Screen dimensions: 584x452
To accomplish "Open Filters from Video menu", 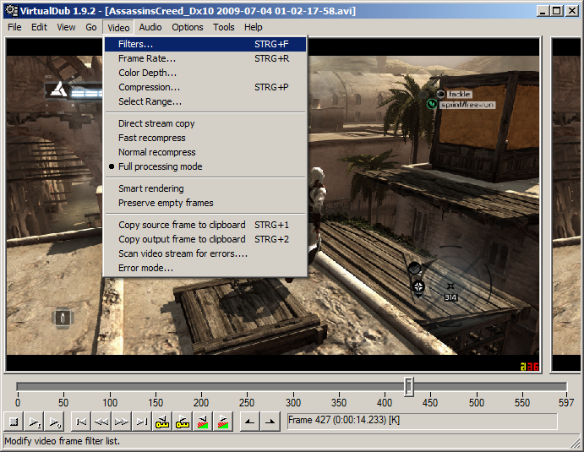I will (x=135, y=44).
